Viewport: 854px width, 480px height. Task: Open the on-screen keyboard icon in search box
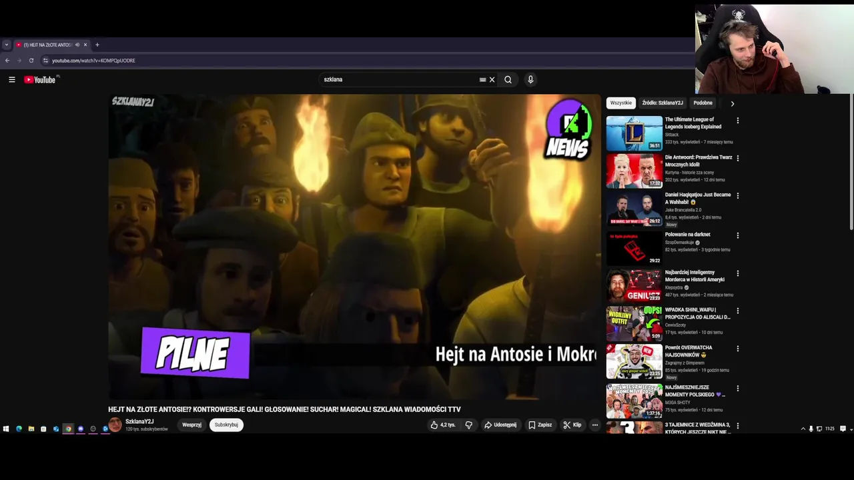(x=482, y=79)
